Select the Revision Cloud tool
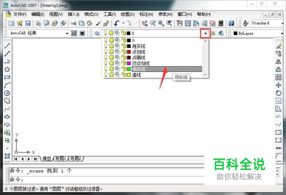The width and height of the screenshot is (286, 195). (7, 101)
